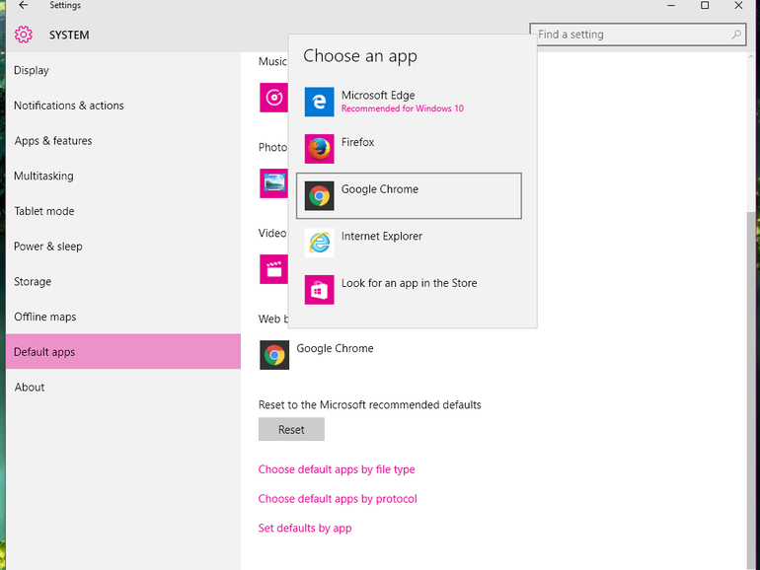This screenshot has width=760, height=570.
Task: Click the Chrome icon under Web browser
Action: [x=274, y=355]
